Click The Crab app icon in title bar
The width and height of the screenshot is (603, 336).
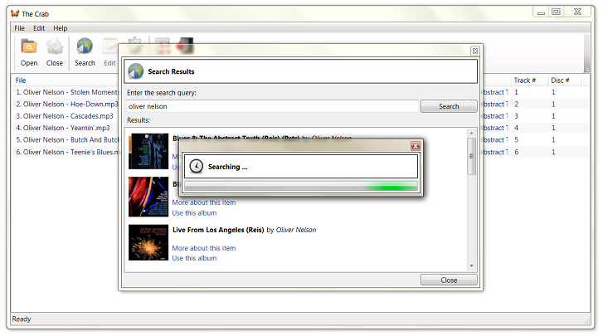click(15, 12)
